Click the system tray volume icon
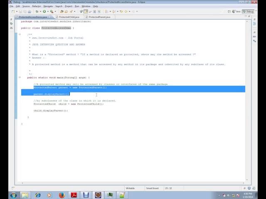 (229, 195)
